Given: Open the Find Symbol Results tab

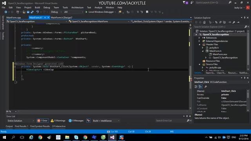Looking at the screenshot, I should pyautogui.click(x=40, y=126).
